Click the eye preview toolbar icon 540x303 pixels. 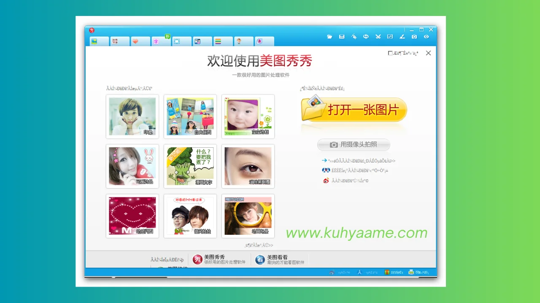click(427, 37)
